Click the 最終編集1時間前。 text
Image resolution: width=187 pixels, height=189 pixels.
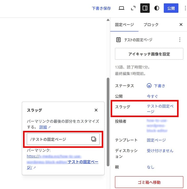point(130,73)
